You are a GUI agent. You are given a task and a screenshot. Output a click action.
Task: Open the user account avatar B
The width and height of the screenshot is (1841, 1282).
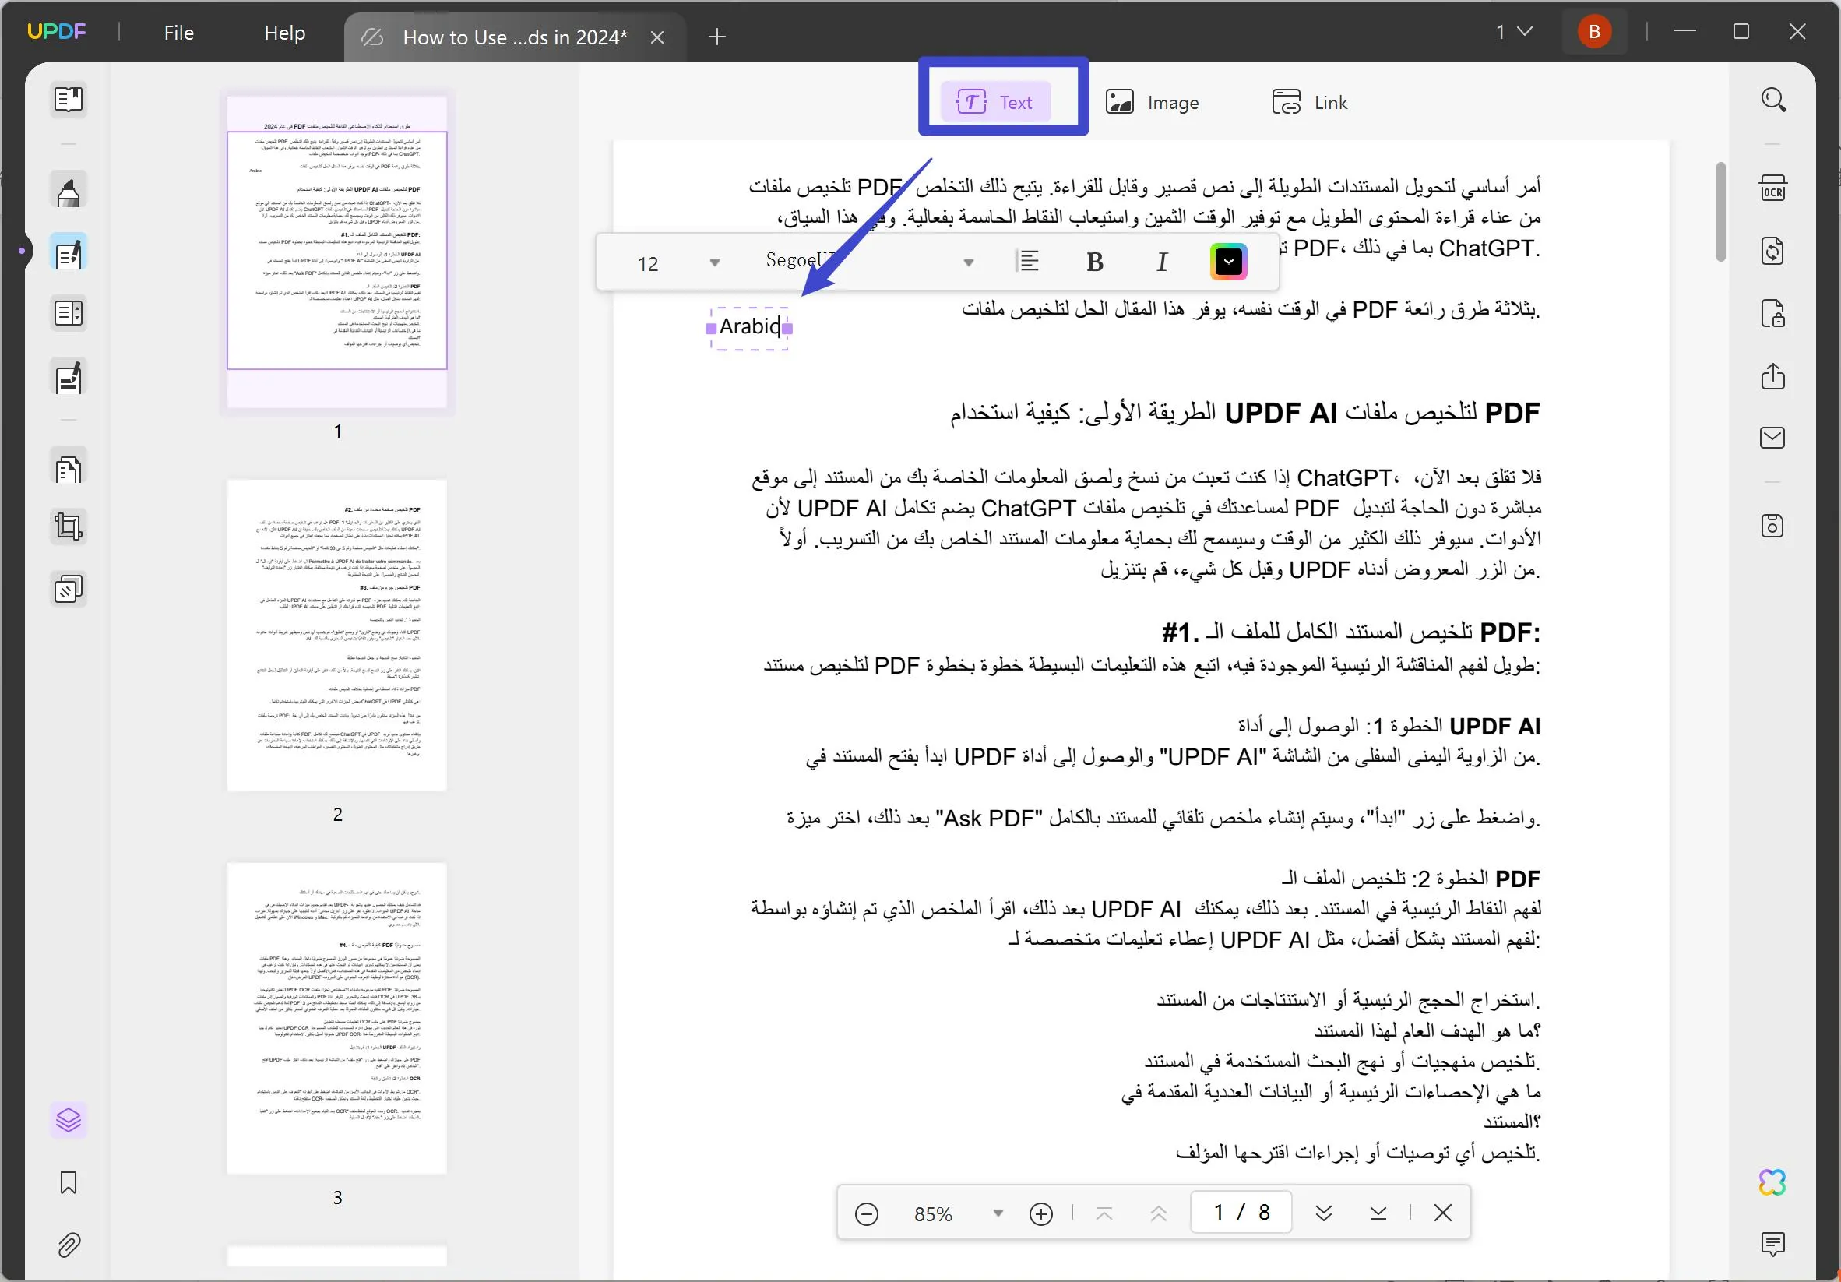1594,32
